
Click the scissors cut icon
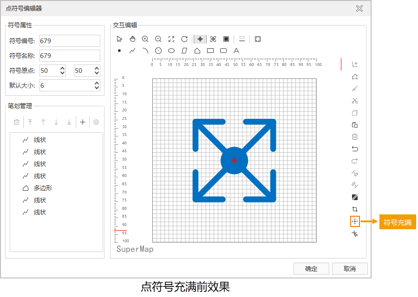(354, 101)
